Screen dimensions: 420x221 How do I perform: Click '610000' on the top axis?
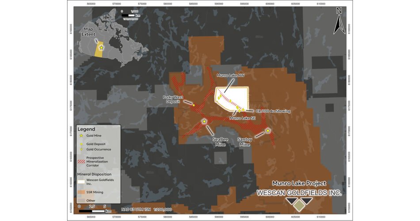click(x=321, y=4)
